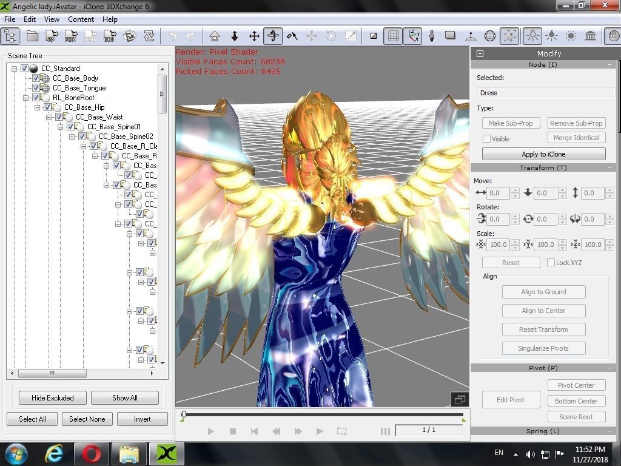Image resolution: width=621 pixels, height=466 pixels.
Task: Click the dummy character toolbar icon
Action: coord(432,36)
